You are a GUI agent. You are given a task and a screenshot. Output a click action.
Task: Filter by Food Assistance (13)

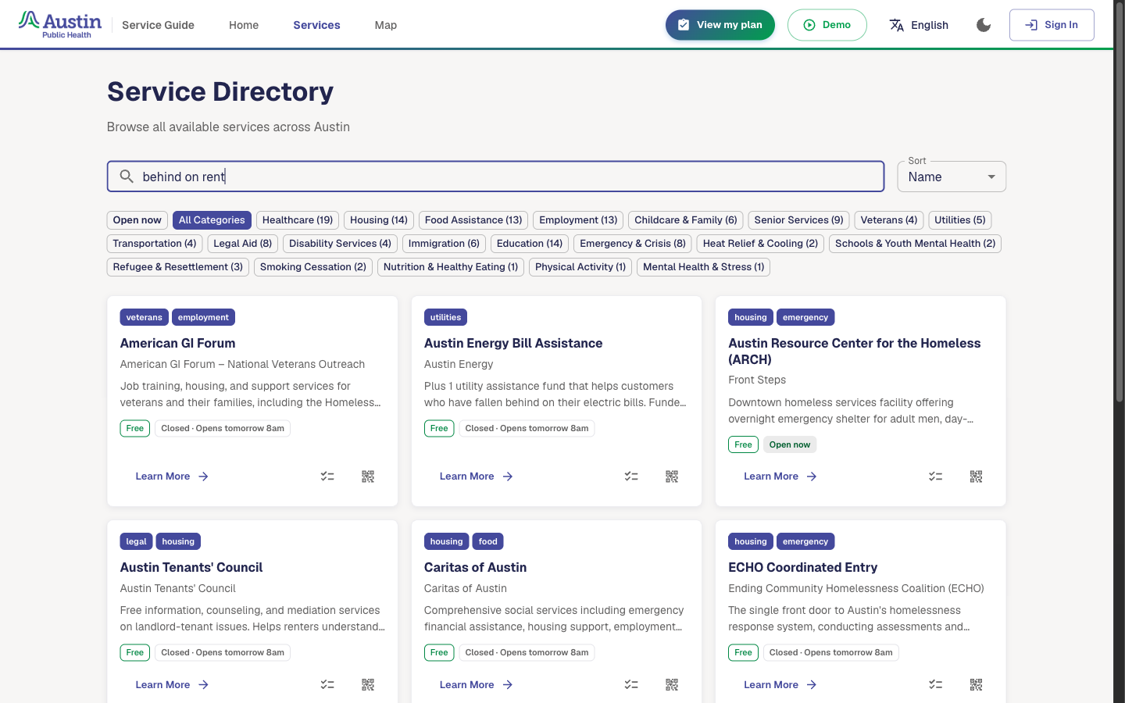pyautogui.click(x=473, y=220)
